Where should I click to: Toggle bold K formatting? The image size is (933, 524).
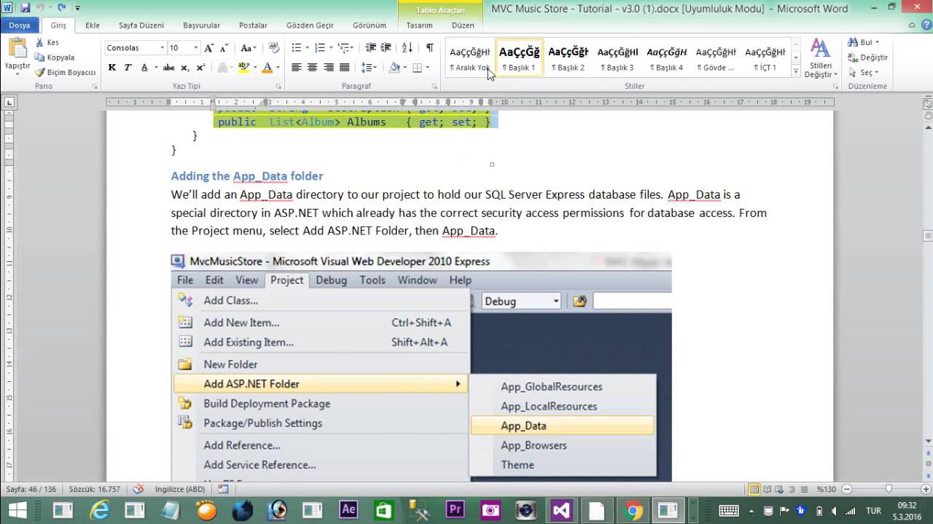[112, 68]
